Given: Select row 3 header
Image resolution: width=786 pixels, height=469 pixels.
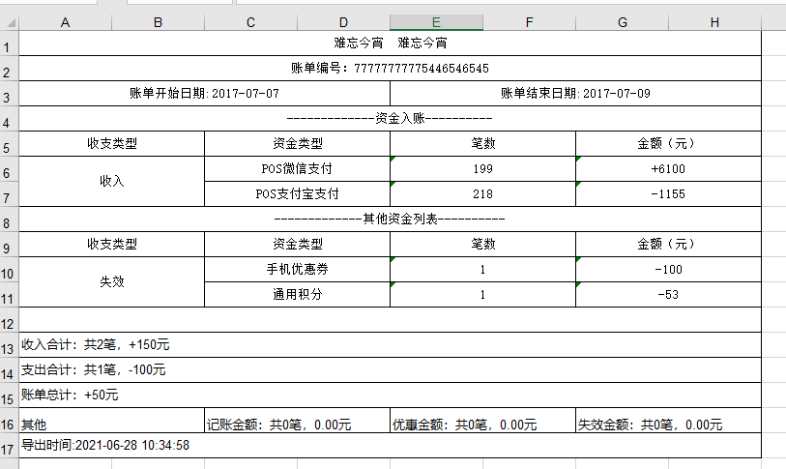Looking at the screenshot, I should pos(9,93).
